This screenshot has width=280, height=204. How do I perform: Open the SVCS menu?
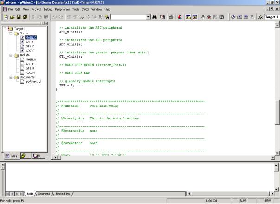pyautogui.click(x=85, y=9)
